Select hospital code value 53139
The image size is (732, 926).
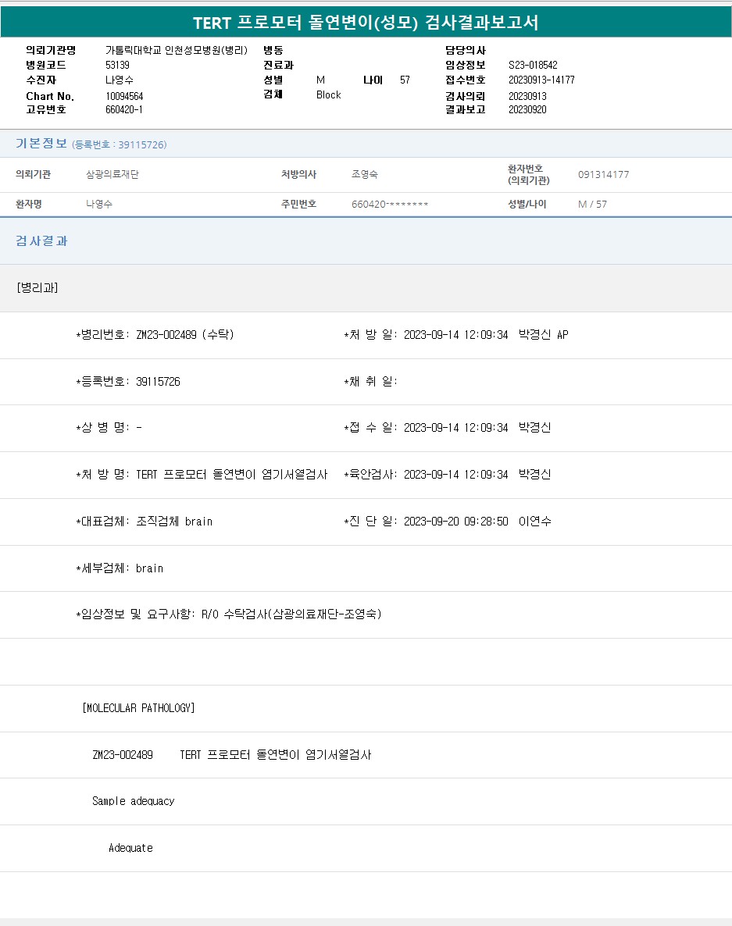[x=117, y=65]
